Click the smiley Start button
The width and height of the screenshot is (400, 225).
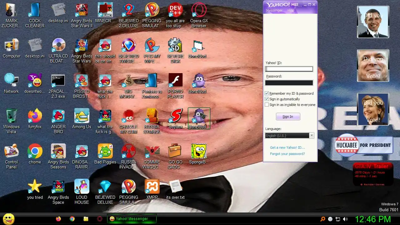8,219
